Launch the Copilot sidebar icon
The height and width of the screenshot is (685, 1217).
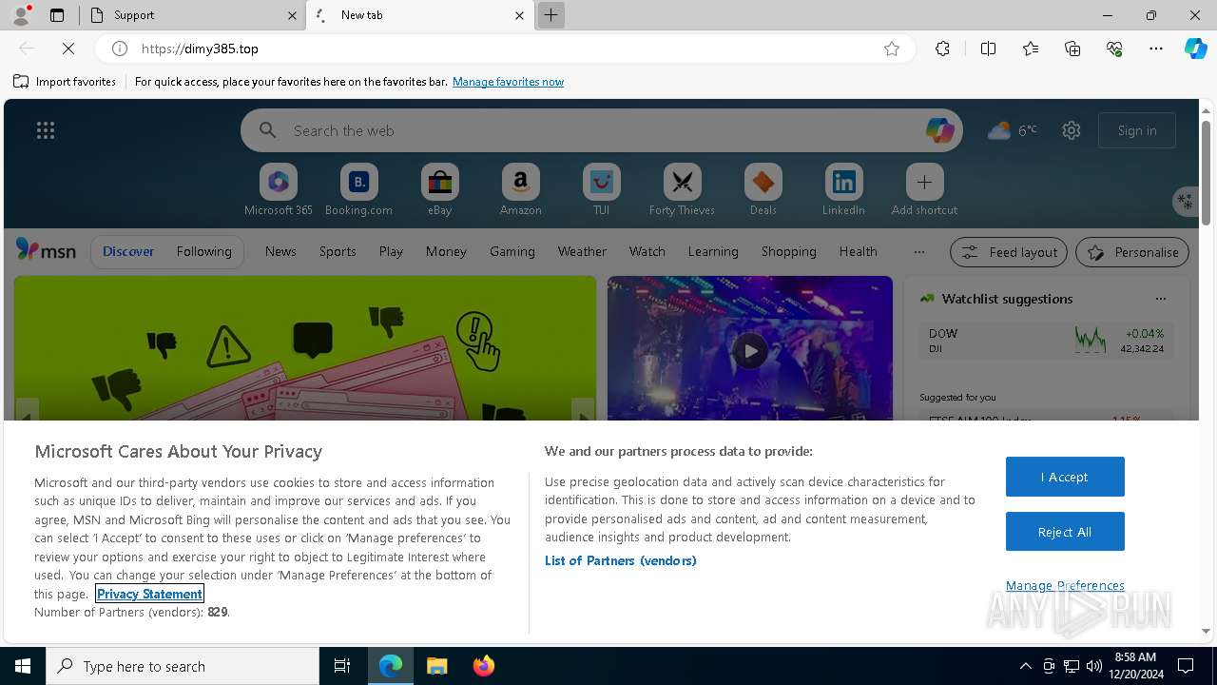pyautogui.click(x=1195, y=49)
